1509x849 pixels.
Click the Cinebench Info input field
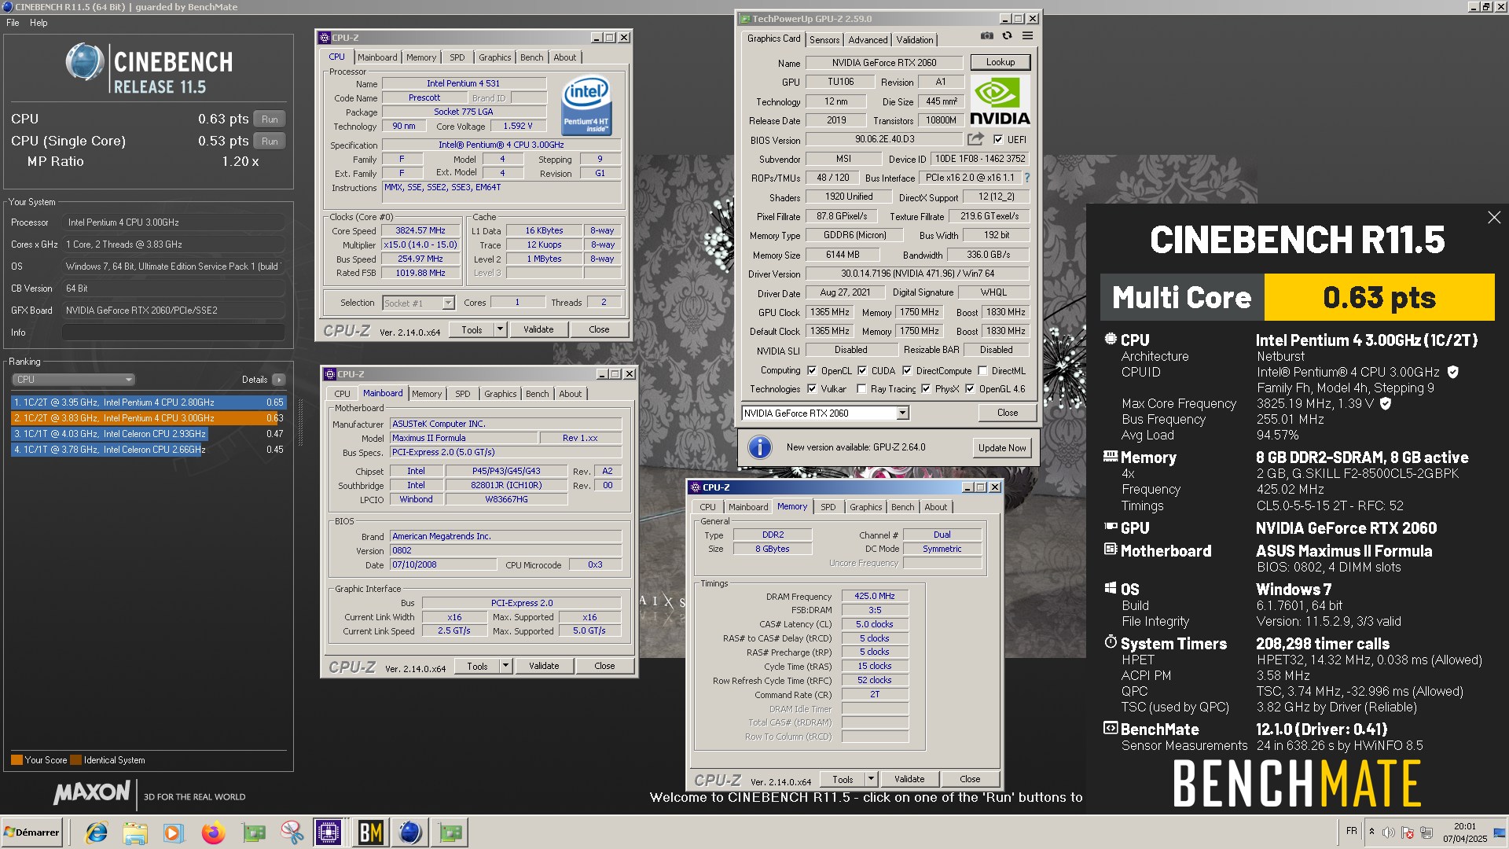click(173, 333)
